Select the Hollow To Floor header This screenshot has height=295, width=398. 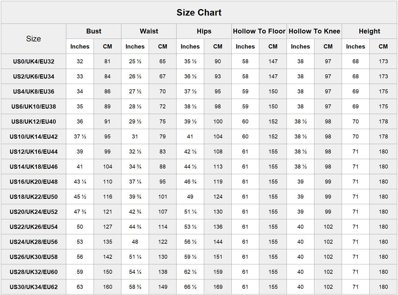[259, 31]
